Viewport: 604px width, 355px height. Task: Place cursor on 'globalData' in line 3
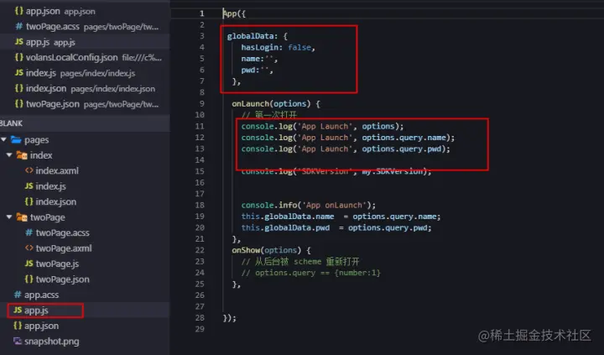pyautogui.click(x=250, y=36)
